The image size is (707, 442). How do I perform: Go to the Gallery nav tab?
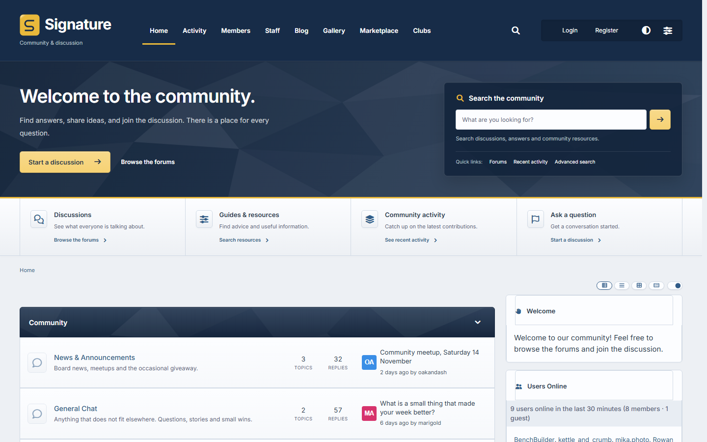(334, 30)
